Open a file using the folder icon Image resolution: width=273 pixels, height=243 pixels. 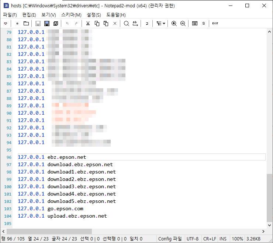point(26,24)
